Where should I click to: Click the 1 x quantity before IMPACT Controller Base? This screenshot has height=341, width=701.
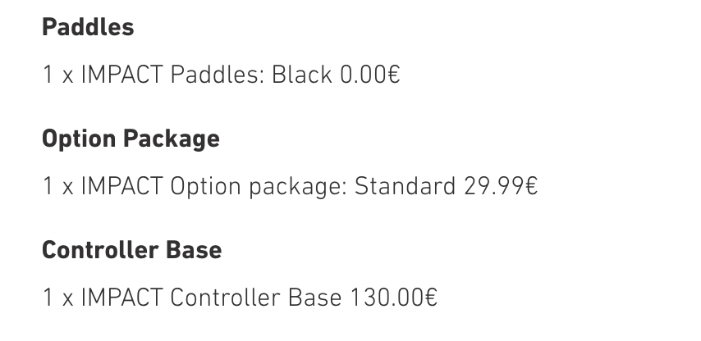[57, 298]
